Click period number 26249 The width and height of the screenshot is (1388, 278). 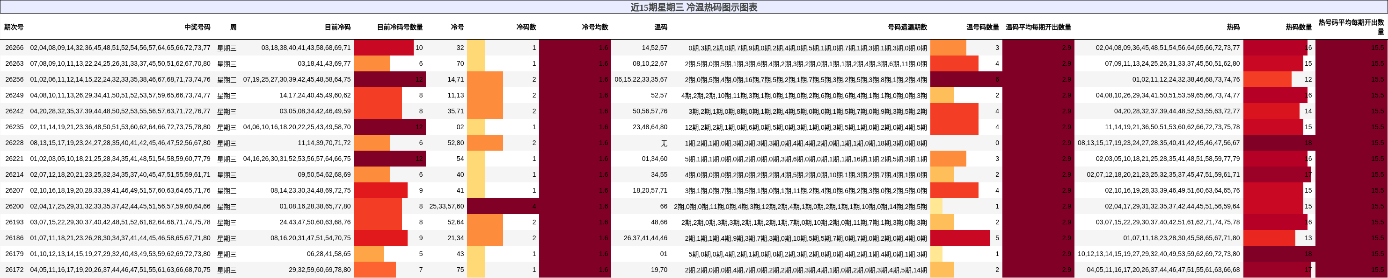tap(15, 95)
